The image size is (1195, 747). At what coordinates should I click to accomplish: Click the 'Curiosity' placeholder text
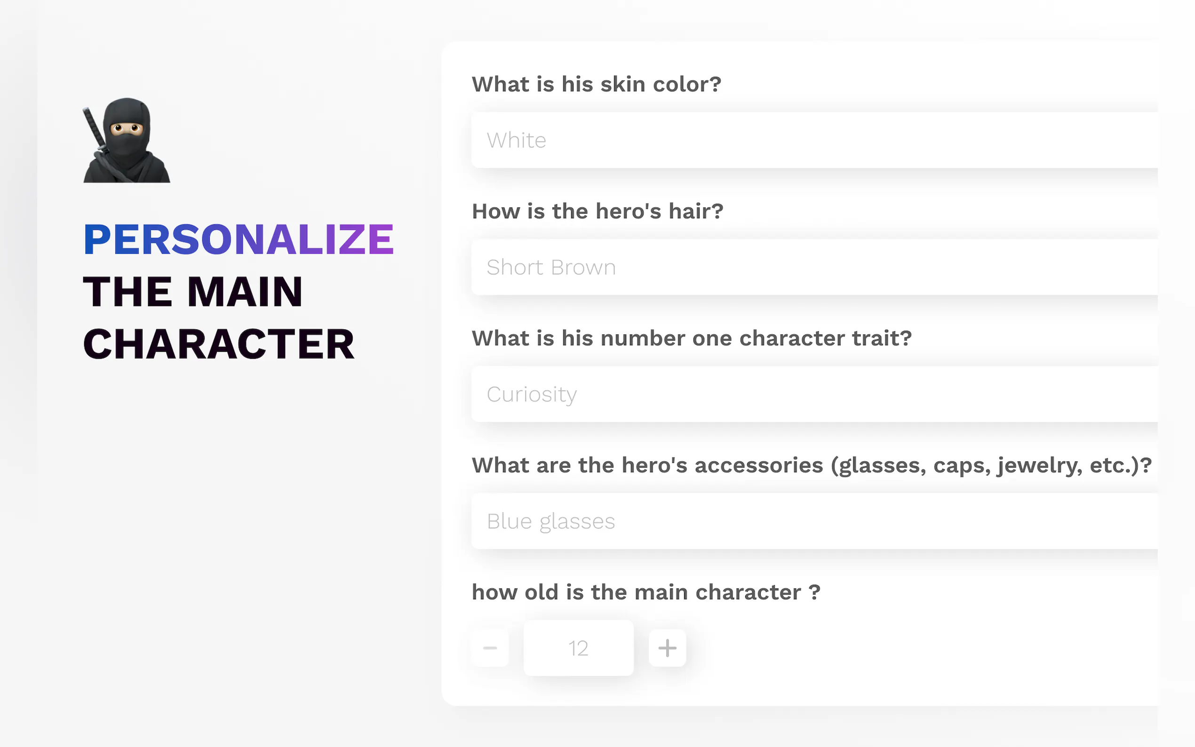(x=532, y=394)
